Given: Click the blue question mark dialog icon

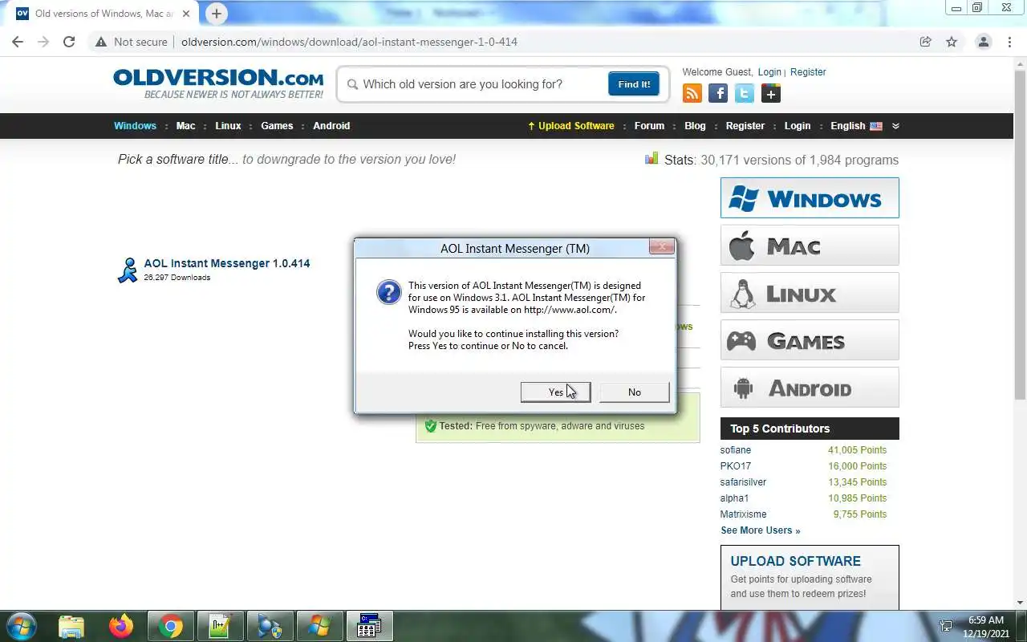Looking at the screenshot, I should point(388,292).
